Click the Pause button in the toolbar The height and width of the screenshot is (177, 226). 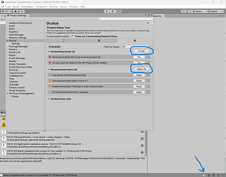[x=113, y=11]
